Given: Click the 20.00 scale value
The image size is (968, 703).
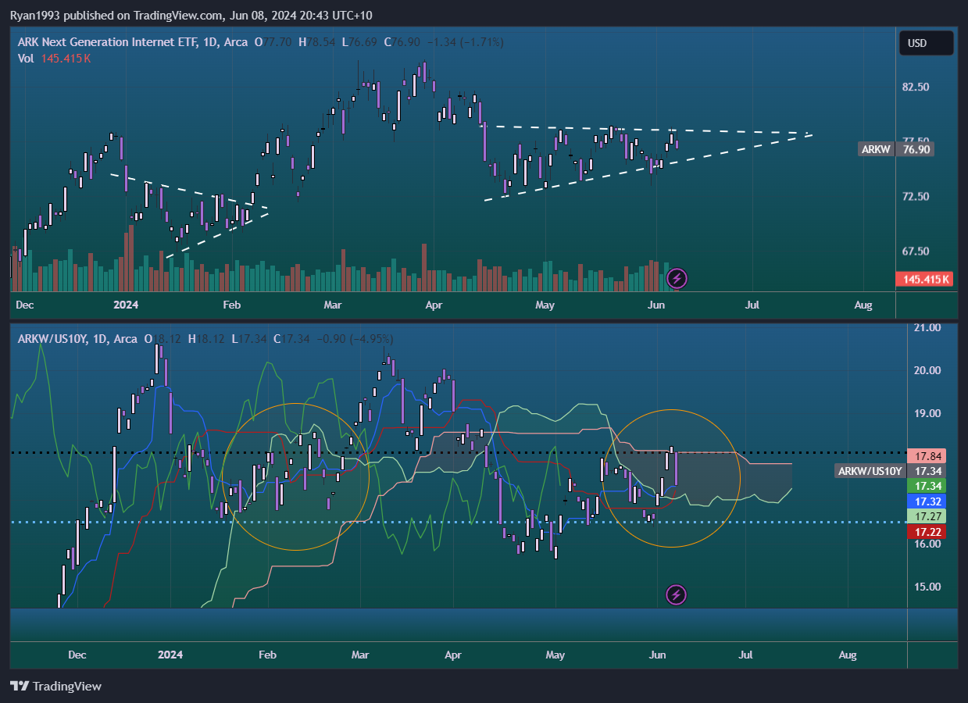Looking at the screenshot, I should point(927,370).
